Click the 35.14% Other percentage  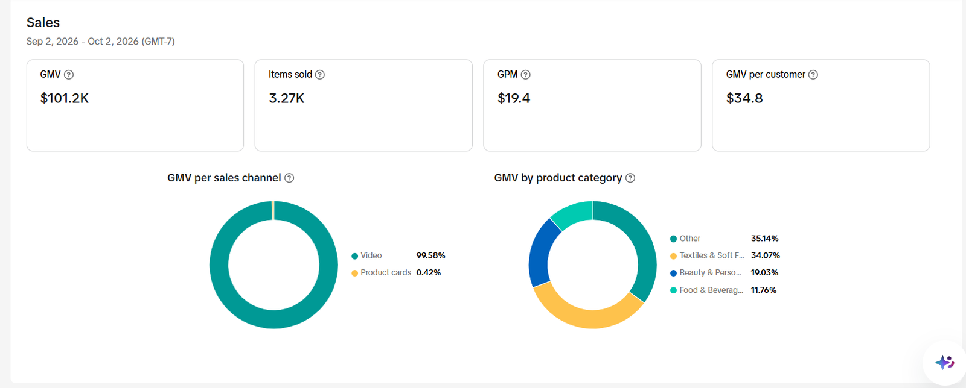(765, 239)
